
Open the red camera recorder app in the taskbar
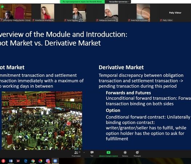pos(18,161)
